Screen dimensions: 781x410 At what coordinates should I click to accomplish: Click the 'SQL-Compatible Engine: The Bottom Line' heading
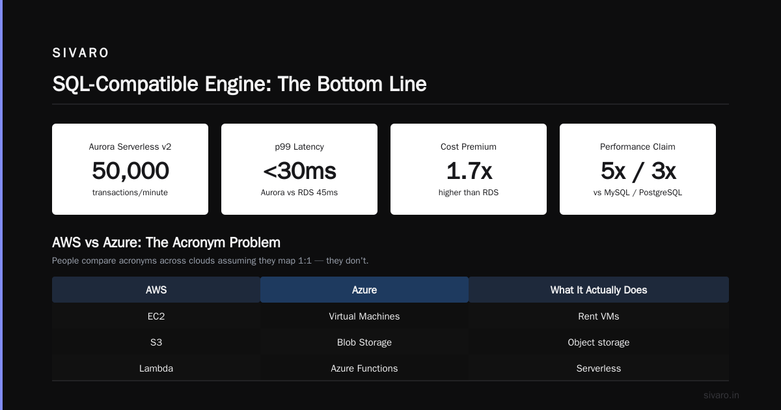(x=240, y=84)
